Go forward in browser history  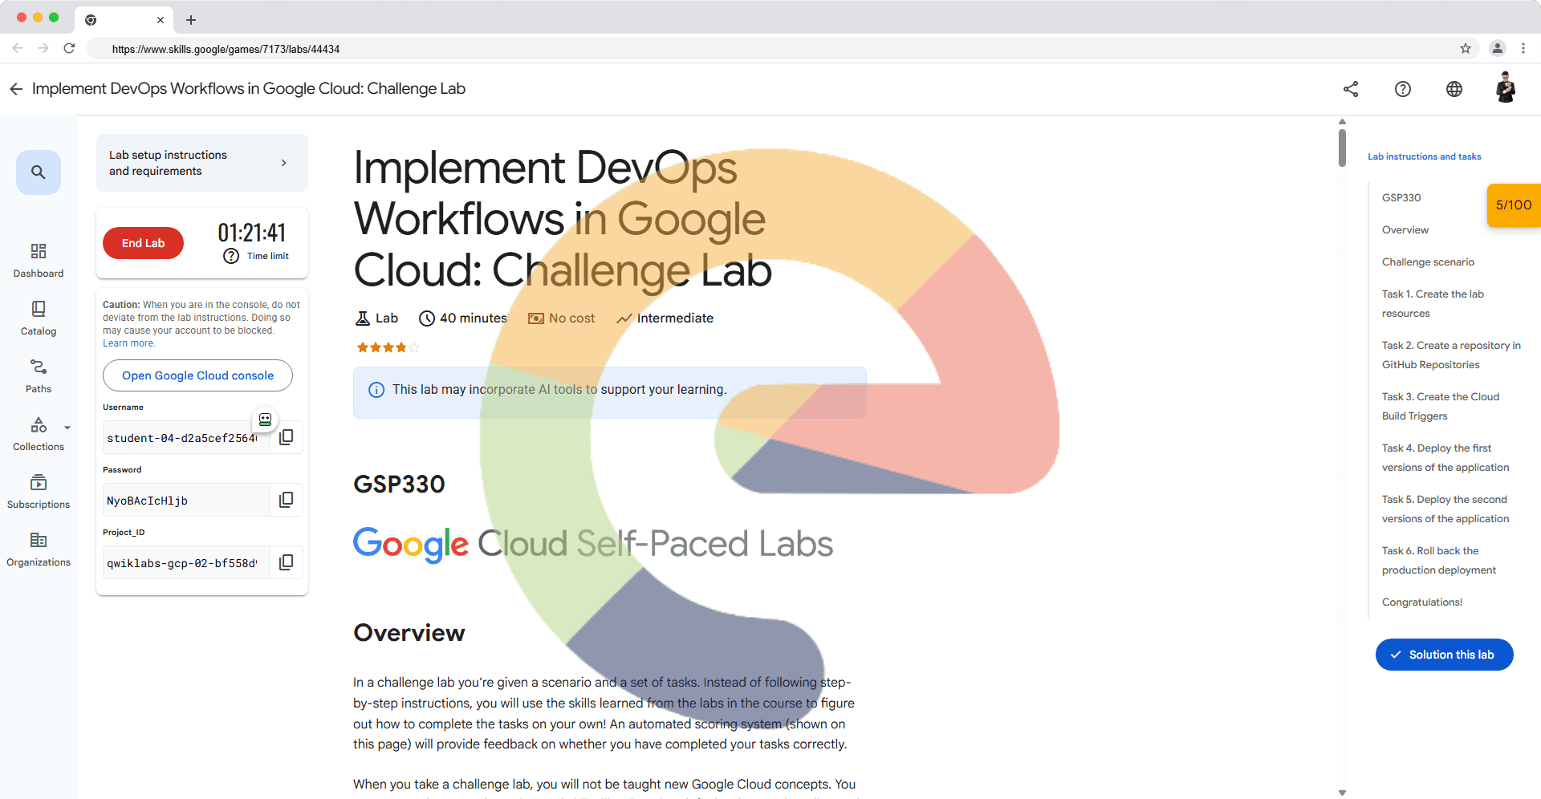(x=43, y=48)
